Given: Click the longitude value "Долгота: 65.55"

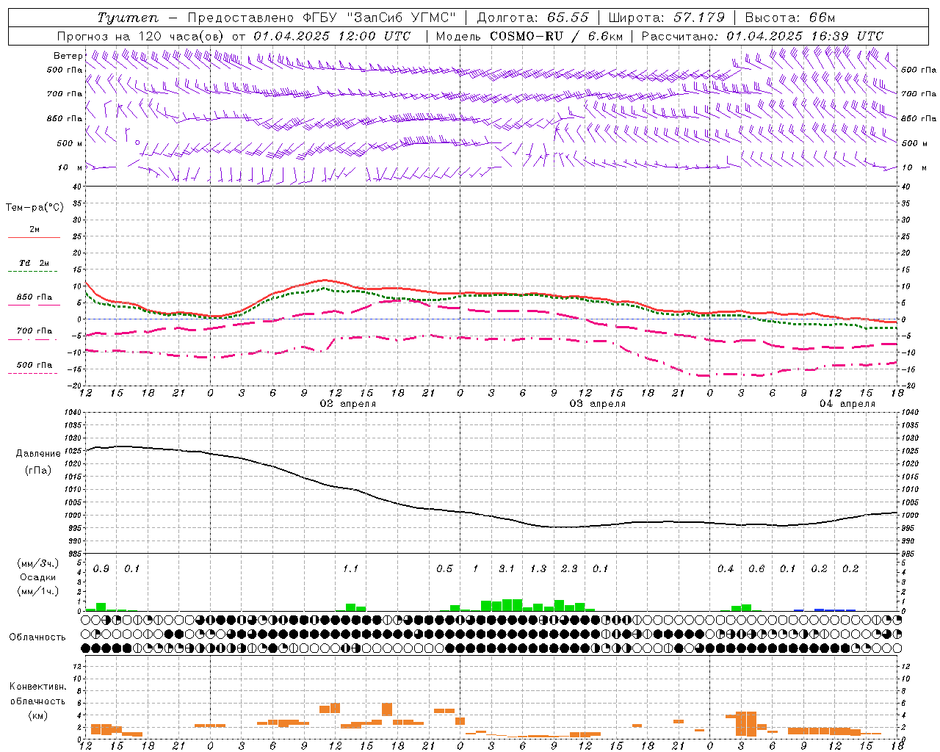Looking at the screenshot, I should pyautogui.click(x=532, y=18).
